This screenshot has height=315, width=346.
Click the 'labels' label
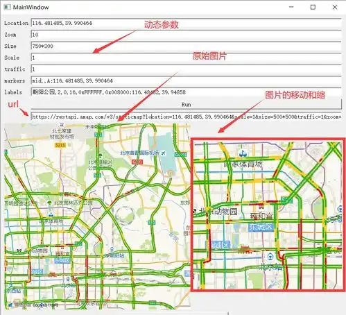point(13,92)
